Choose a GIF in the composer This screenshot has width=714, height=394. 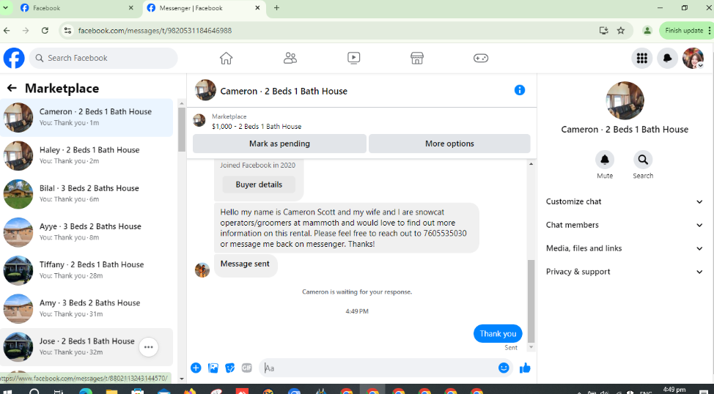point(247,368)
